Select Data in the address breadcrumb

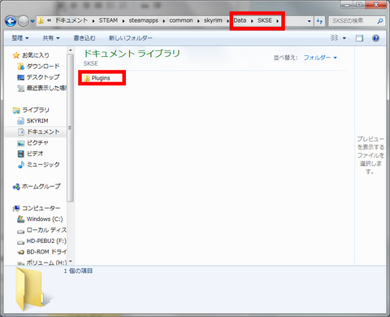pos(240,20)
